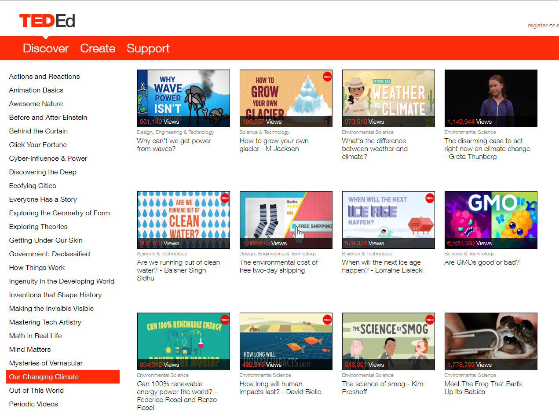Screen dimensions: 559x413
Task: Click '851,149 Views' on wave power video
Action: (x=159, y=122)
